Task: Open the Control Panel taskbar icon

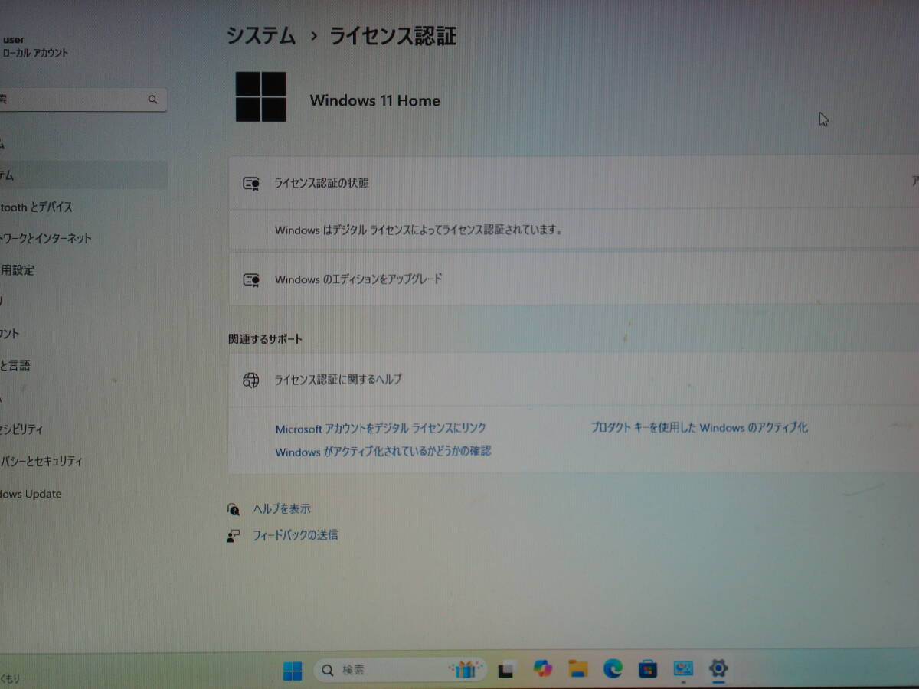Action: coord(683,668)
